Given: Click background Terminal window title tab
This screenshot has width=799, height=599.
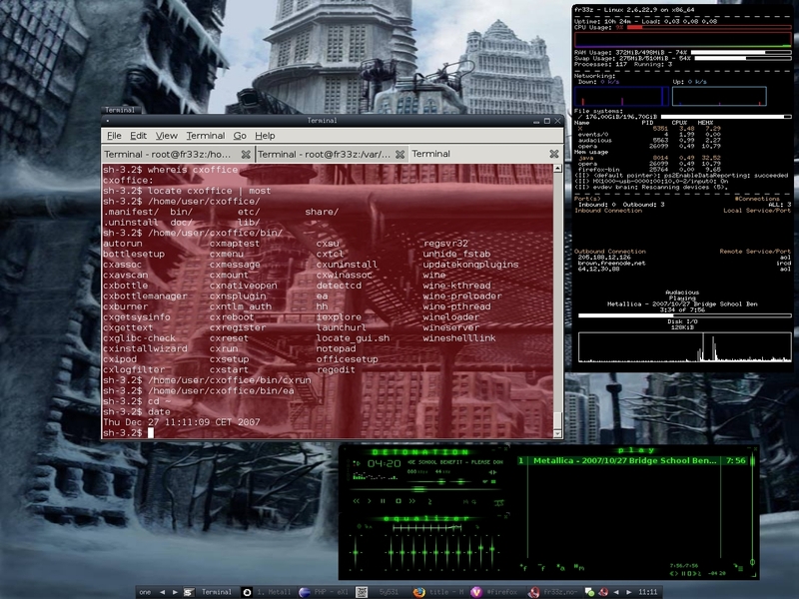Looking at the screenshot, I should click(120, 110).
